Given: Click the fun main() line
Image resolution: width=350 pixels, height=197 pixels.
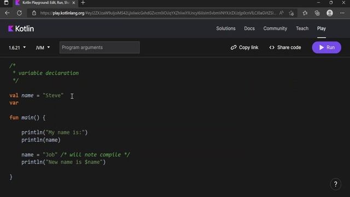Looking at the screenshot, I should (27, 118).
